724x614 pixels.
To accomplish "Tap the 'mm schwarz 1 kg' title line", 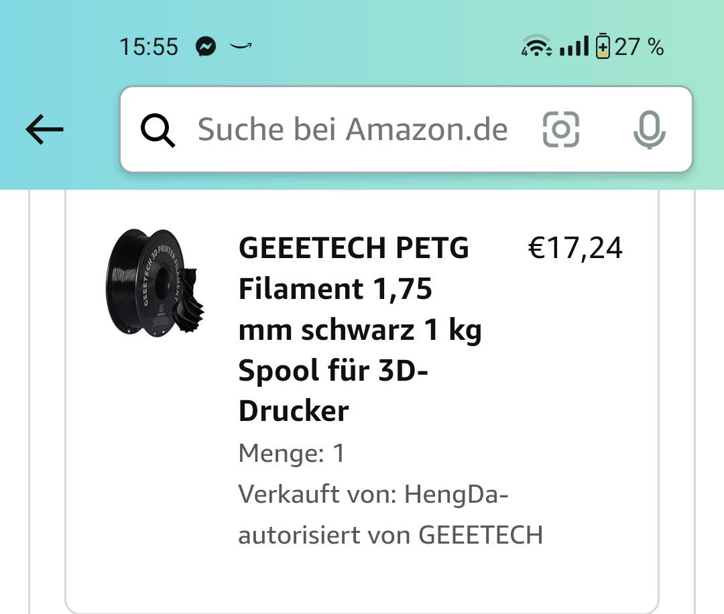I will click(360, 330).
